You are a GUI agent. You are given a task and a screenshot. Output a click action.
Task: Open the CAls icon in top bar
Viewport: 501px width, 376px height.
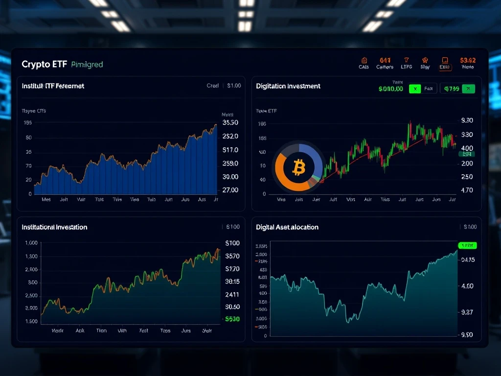tap(364, 63)
